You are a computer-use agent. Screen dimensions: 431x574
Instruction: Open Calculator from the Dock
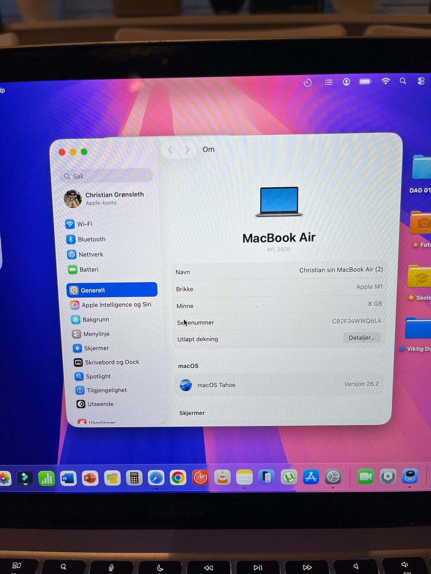[x=134, y=478]
